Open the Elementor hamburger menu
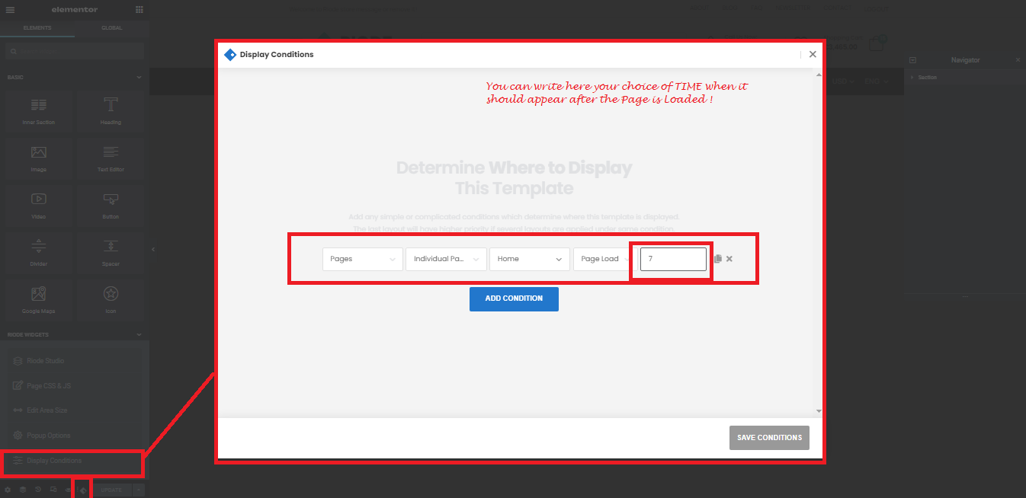The width and height of the screenshot is (1026, 498). pos(10,10)
